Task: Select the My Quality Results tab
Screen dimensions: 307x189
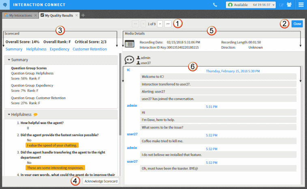Action: [59, 15]
